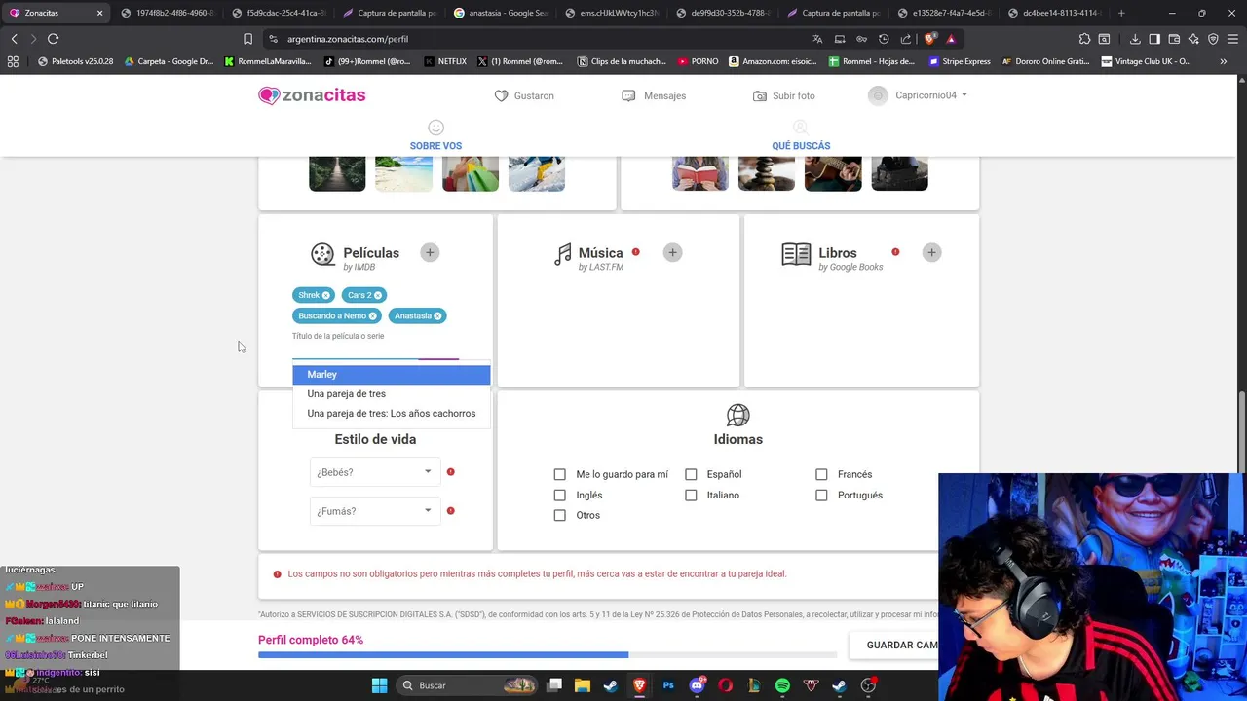Open the Windows Start menu
1247x701 pixels.
[379, 685]
